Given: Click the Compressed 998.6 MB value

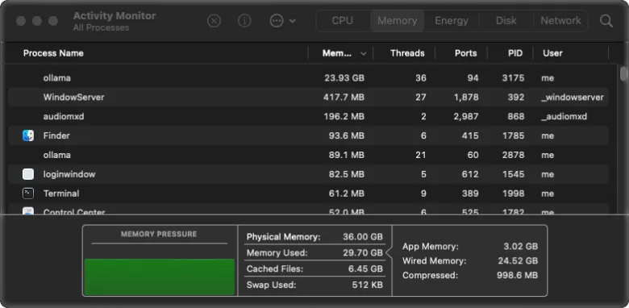Looking at the screenshot, I should tap(518, 275).
